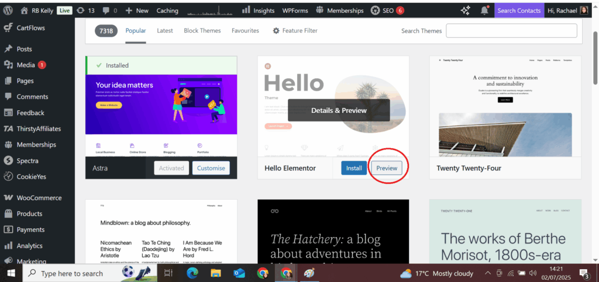Open the Mindblown philosophy theme thumbnail
Screen dimensions: 599x282
tap(161, 231)
